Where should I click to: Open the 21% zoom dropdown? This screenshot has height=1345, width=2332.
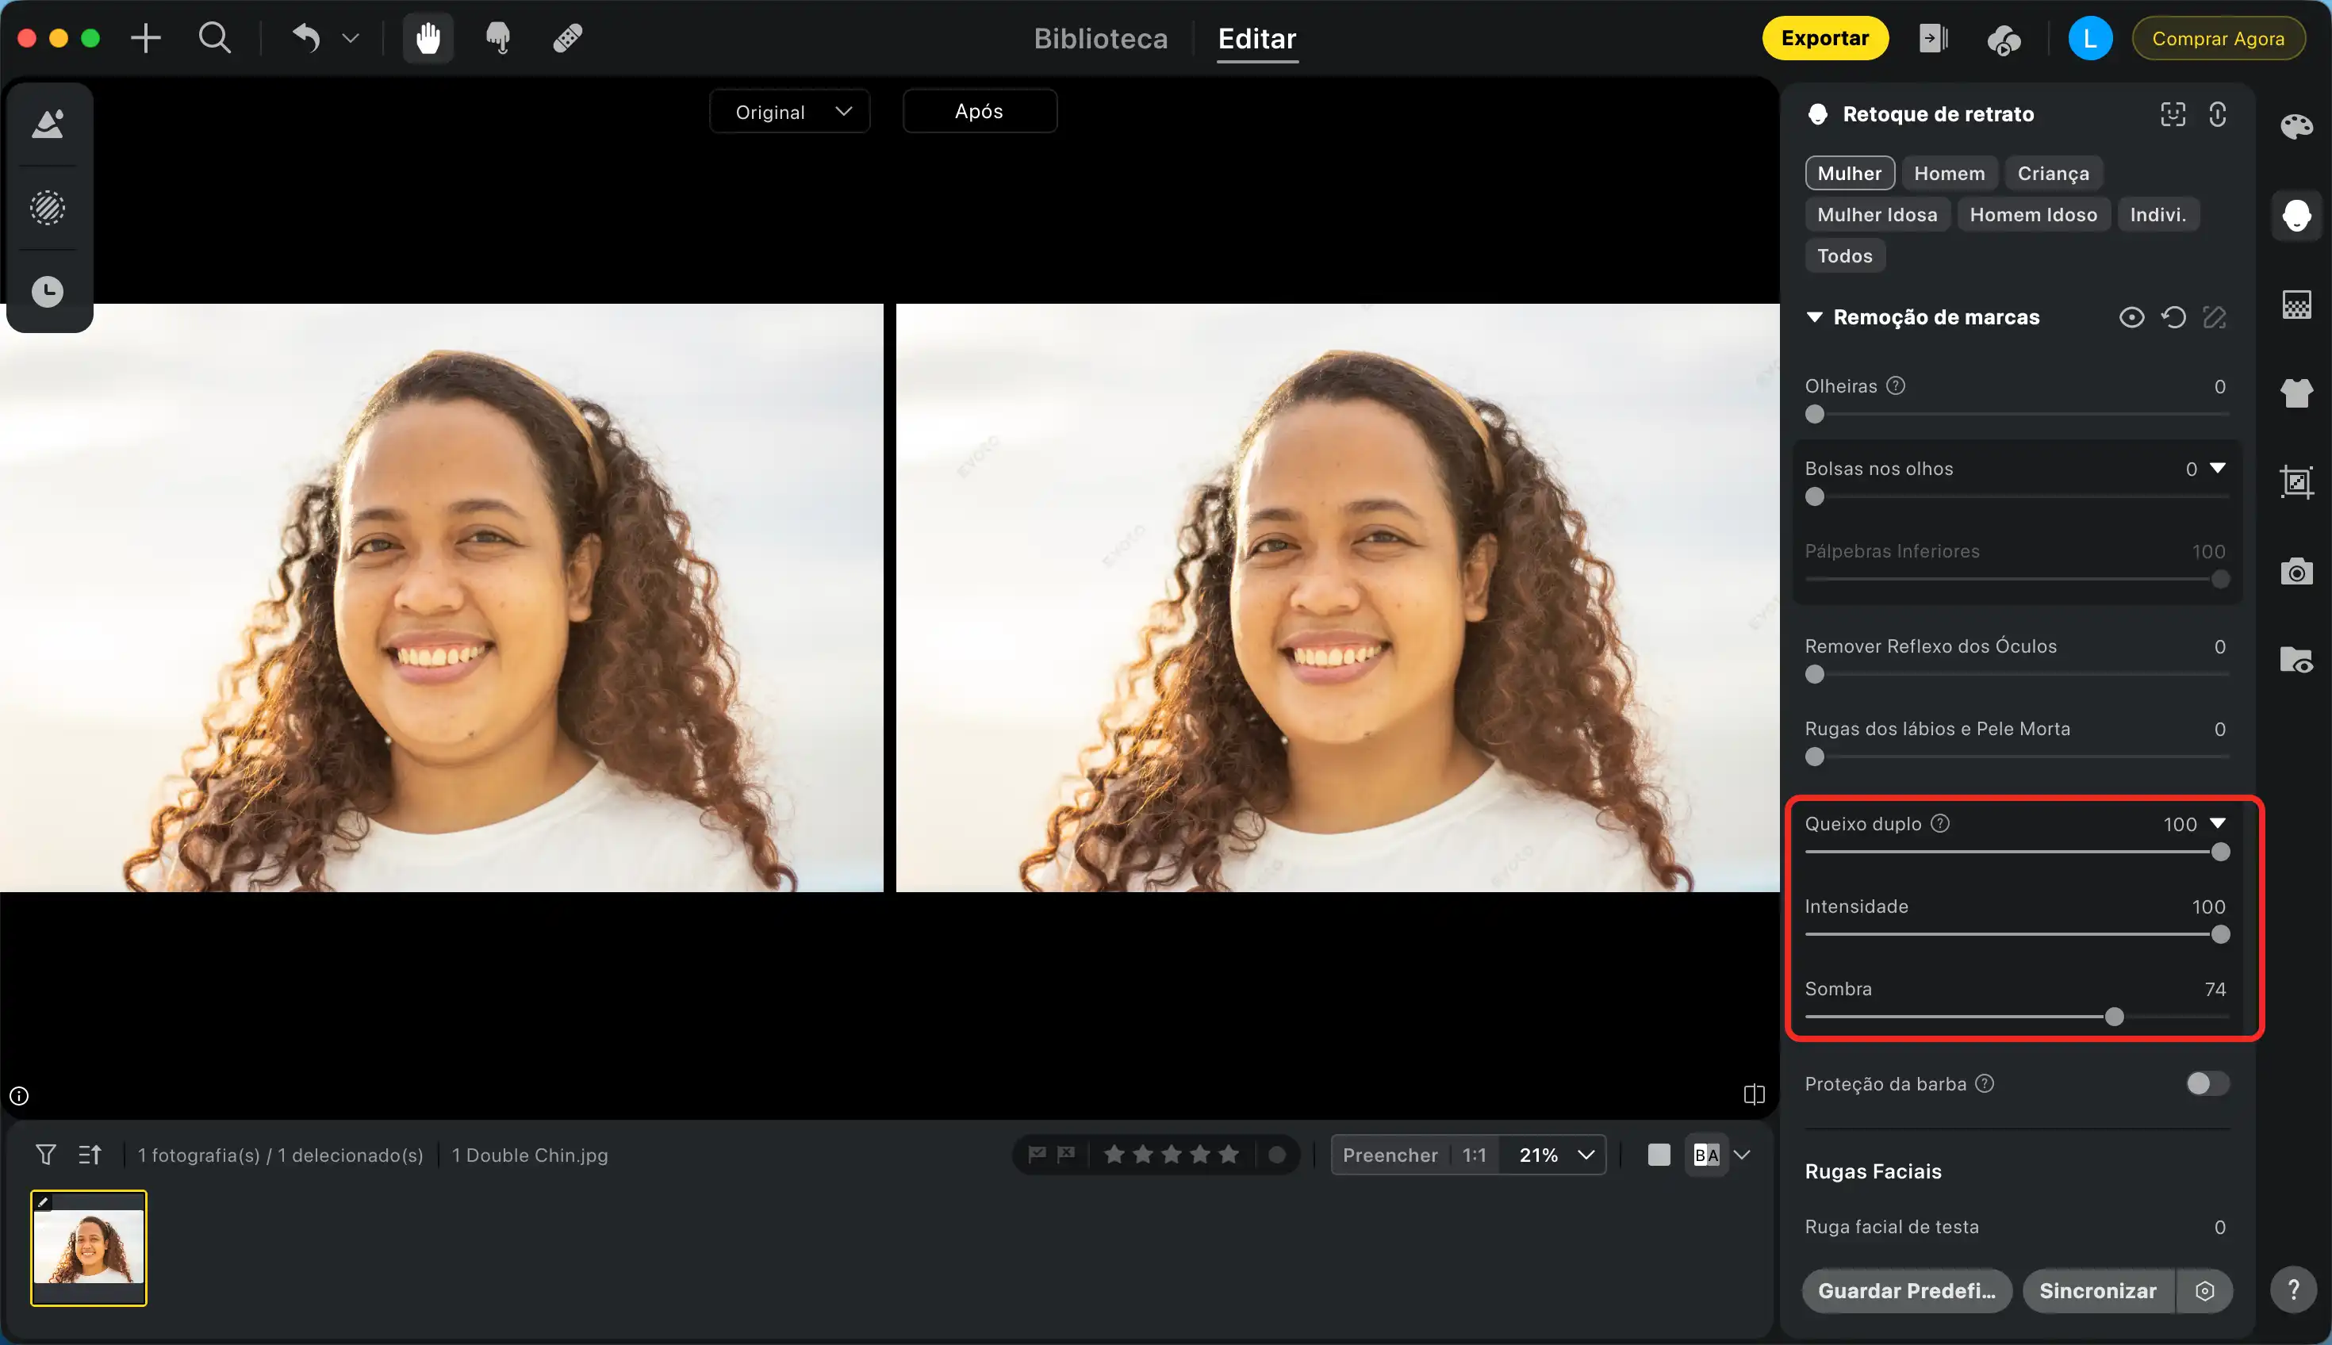click(1555, 1155)
